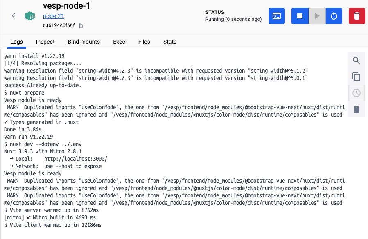Toggle log timestamps with the clock icon

tap(357, 93)
